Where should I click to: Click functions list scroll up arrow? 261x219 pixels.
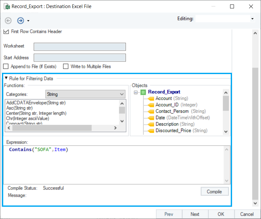(x=122, y=104)
